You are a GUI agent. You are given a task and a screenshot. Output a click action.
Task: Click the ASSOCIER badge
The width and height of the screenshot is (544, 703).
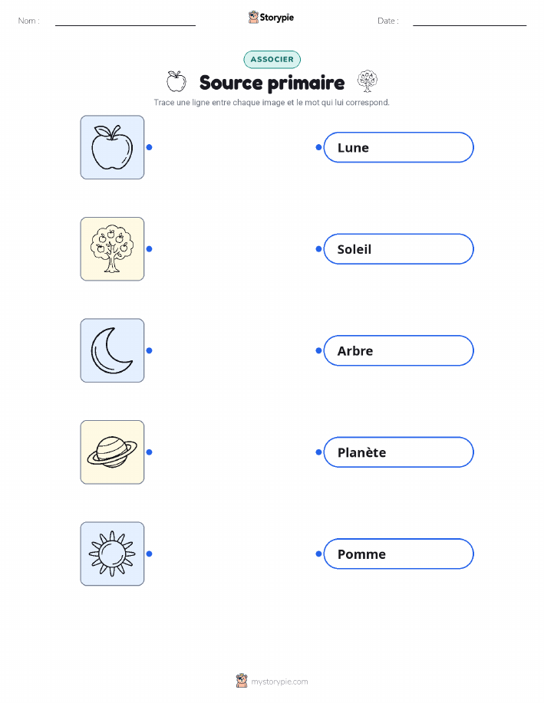click(272, 60)
